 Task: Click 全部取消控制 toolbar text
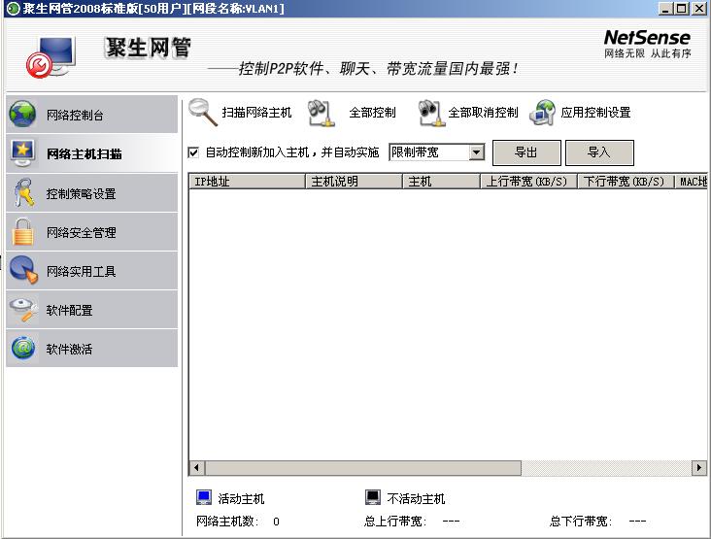483,113
